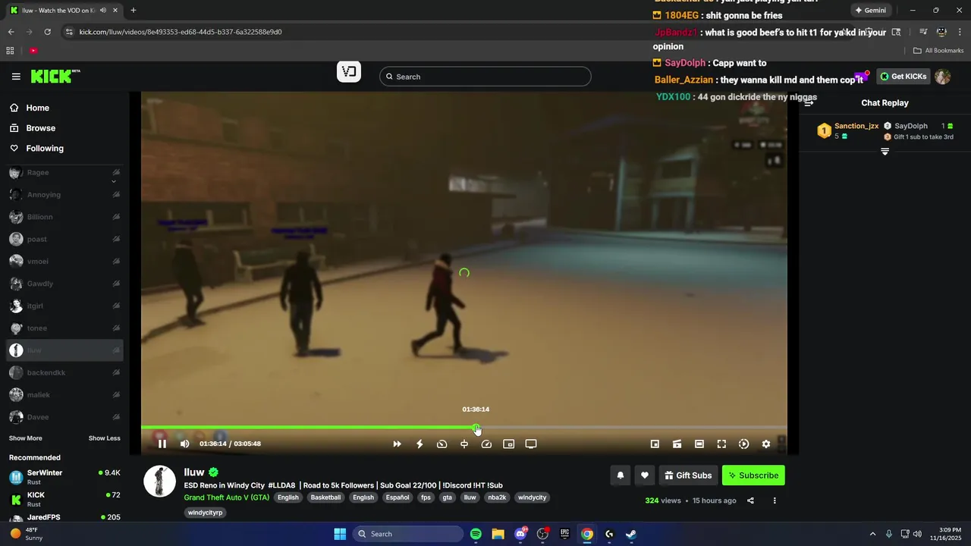This screenshot has width=971, height=546.
Task: Click the KICK logo
Action: 55,76
